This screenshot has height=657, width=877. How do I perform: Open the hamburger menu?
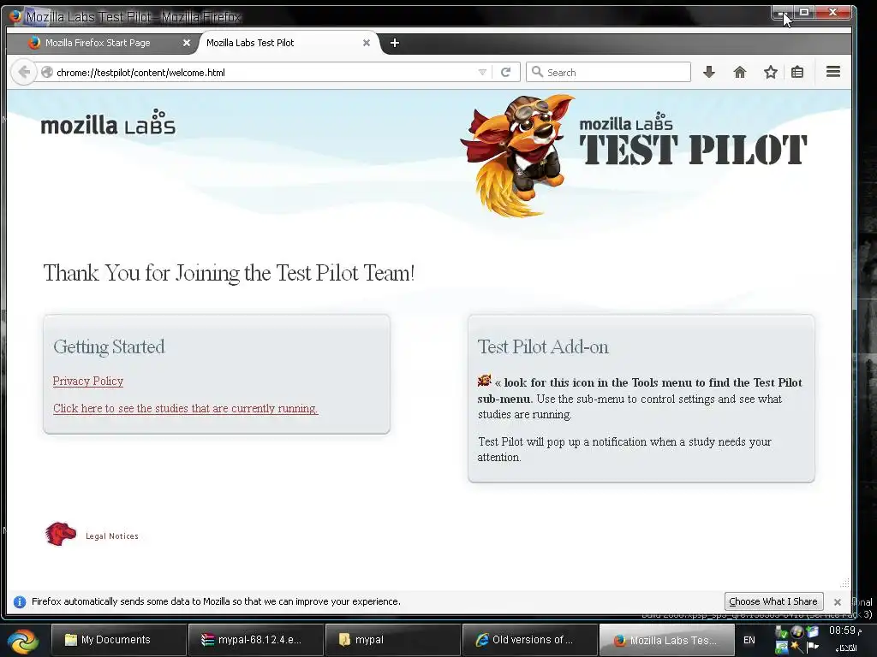click(x=832, y=72)
